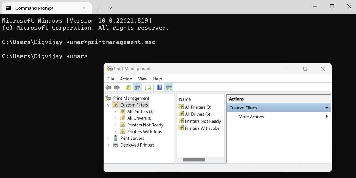Collapse the Custom Filters actions section arrow

click(327, 107)
